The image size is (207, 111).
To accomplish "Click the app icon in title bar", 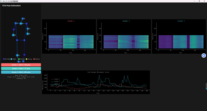I will pyautogui.click(x=1, y=1).
